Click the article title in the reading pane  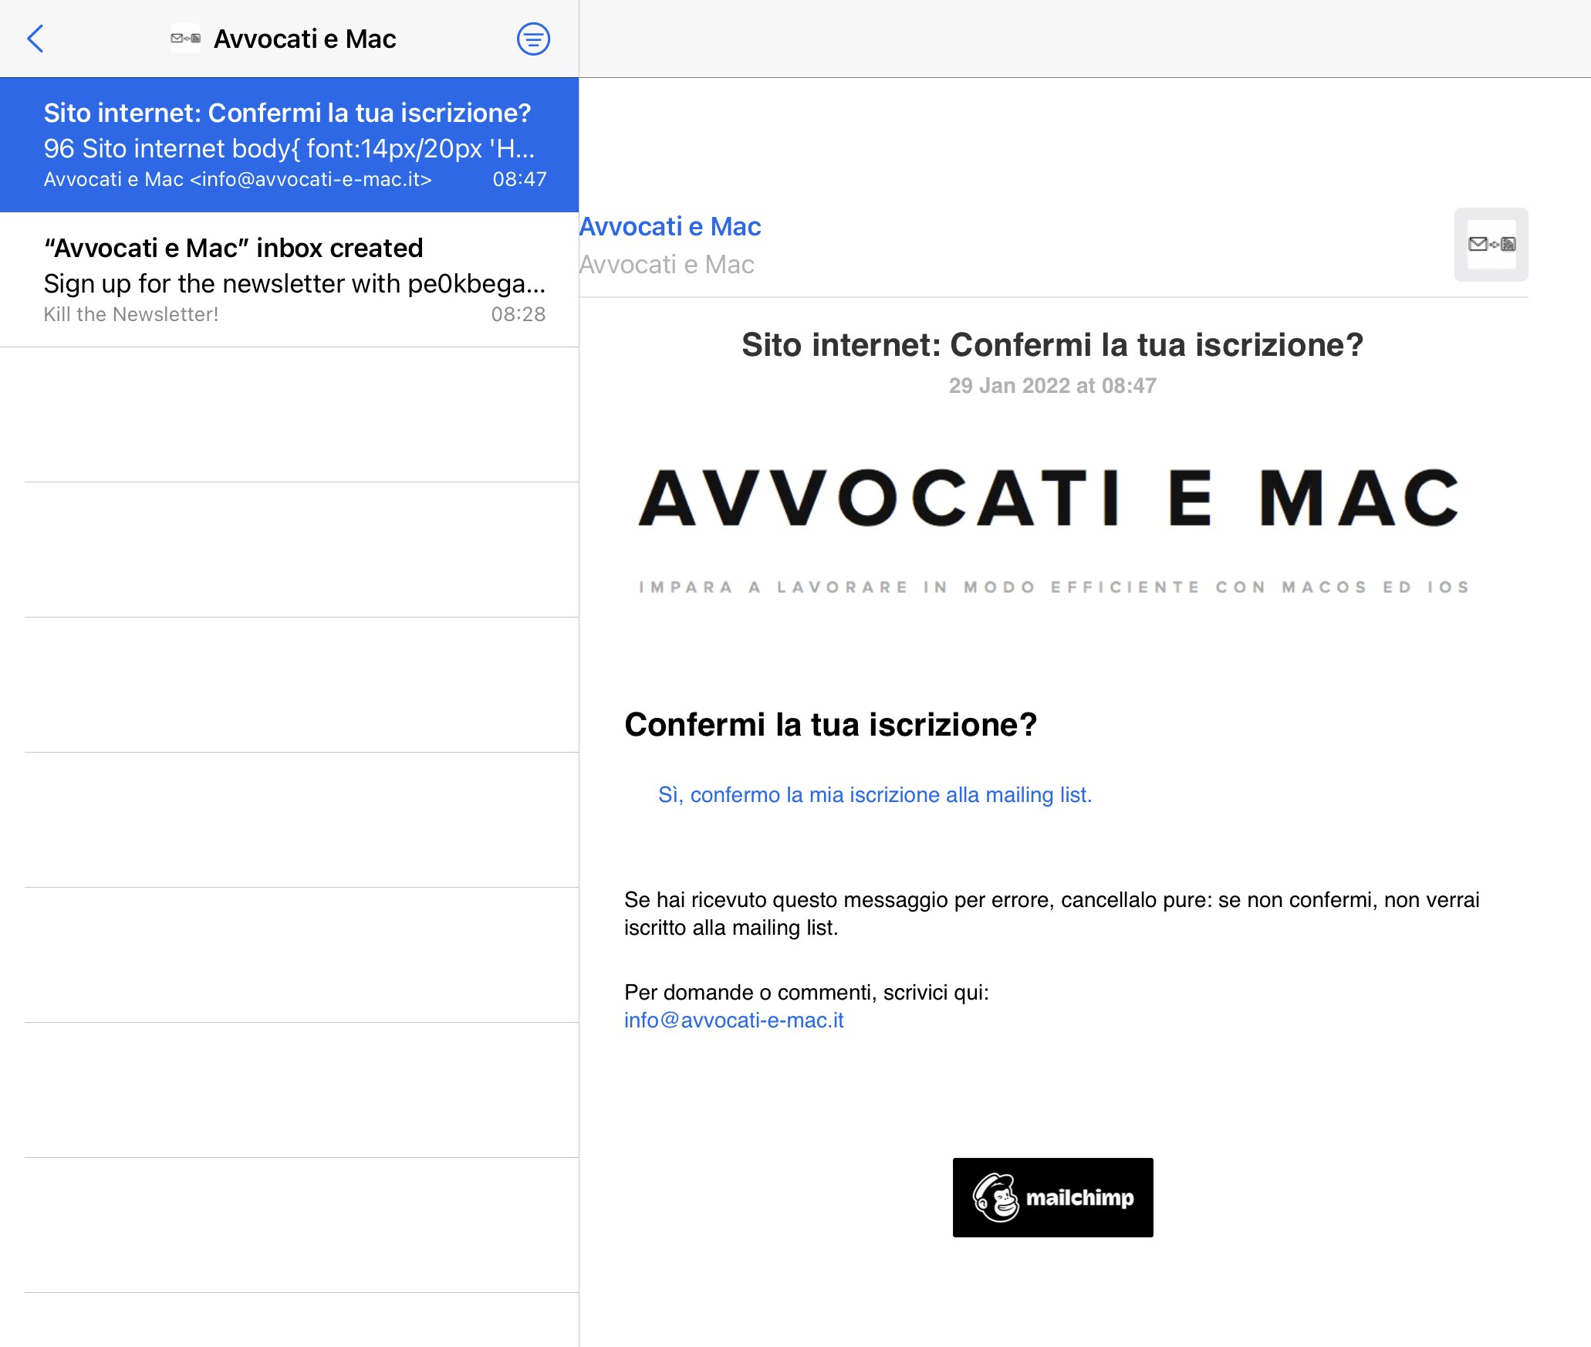(x=1052, y=345)
